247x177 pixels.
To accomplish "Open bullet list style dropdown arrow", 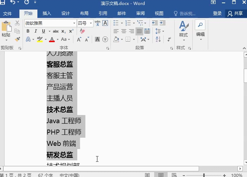I will (122, 23).
